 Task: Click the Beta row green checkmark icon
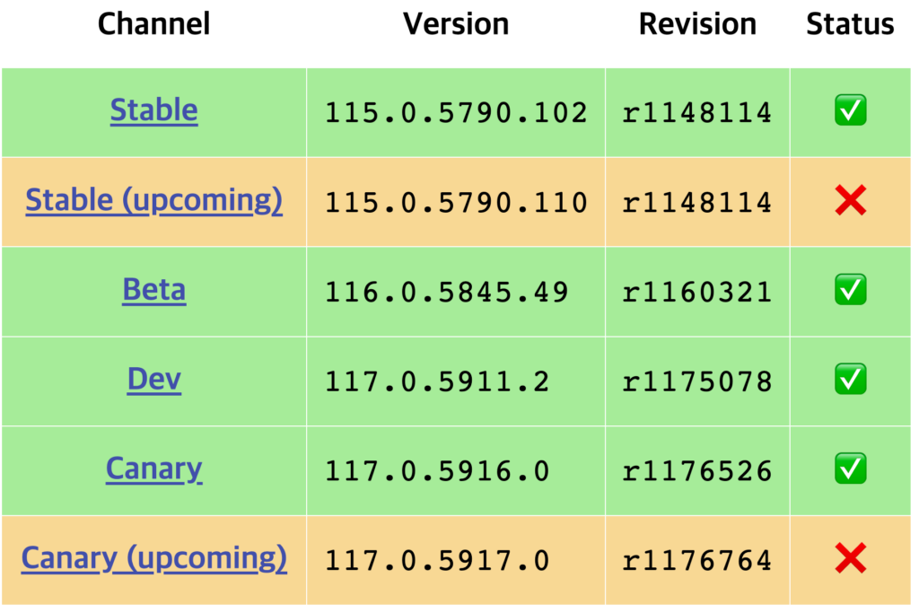coord(850,291)
